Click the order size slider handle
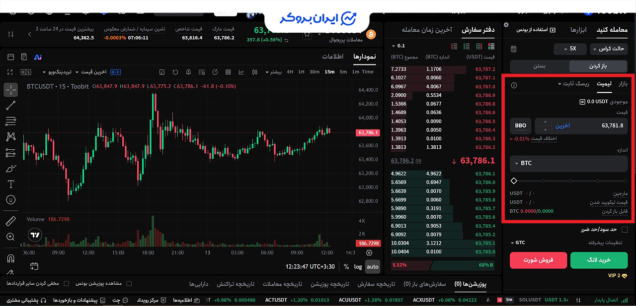The width and height of the screenshot is (636, 306). click(514, 181)
